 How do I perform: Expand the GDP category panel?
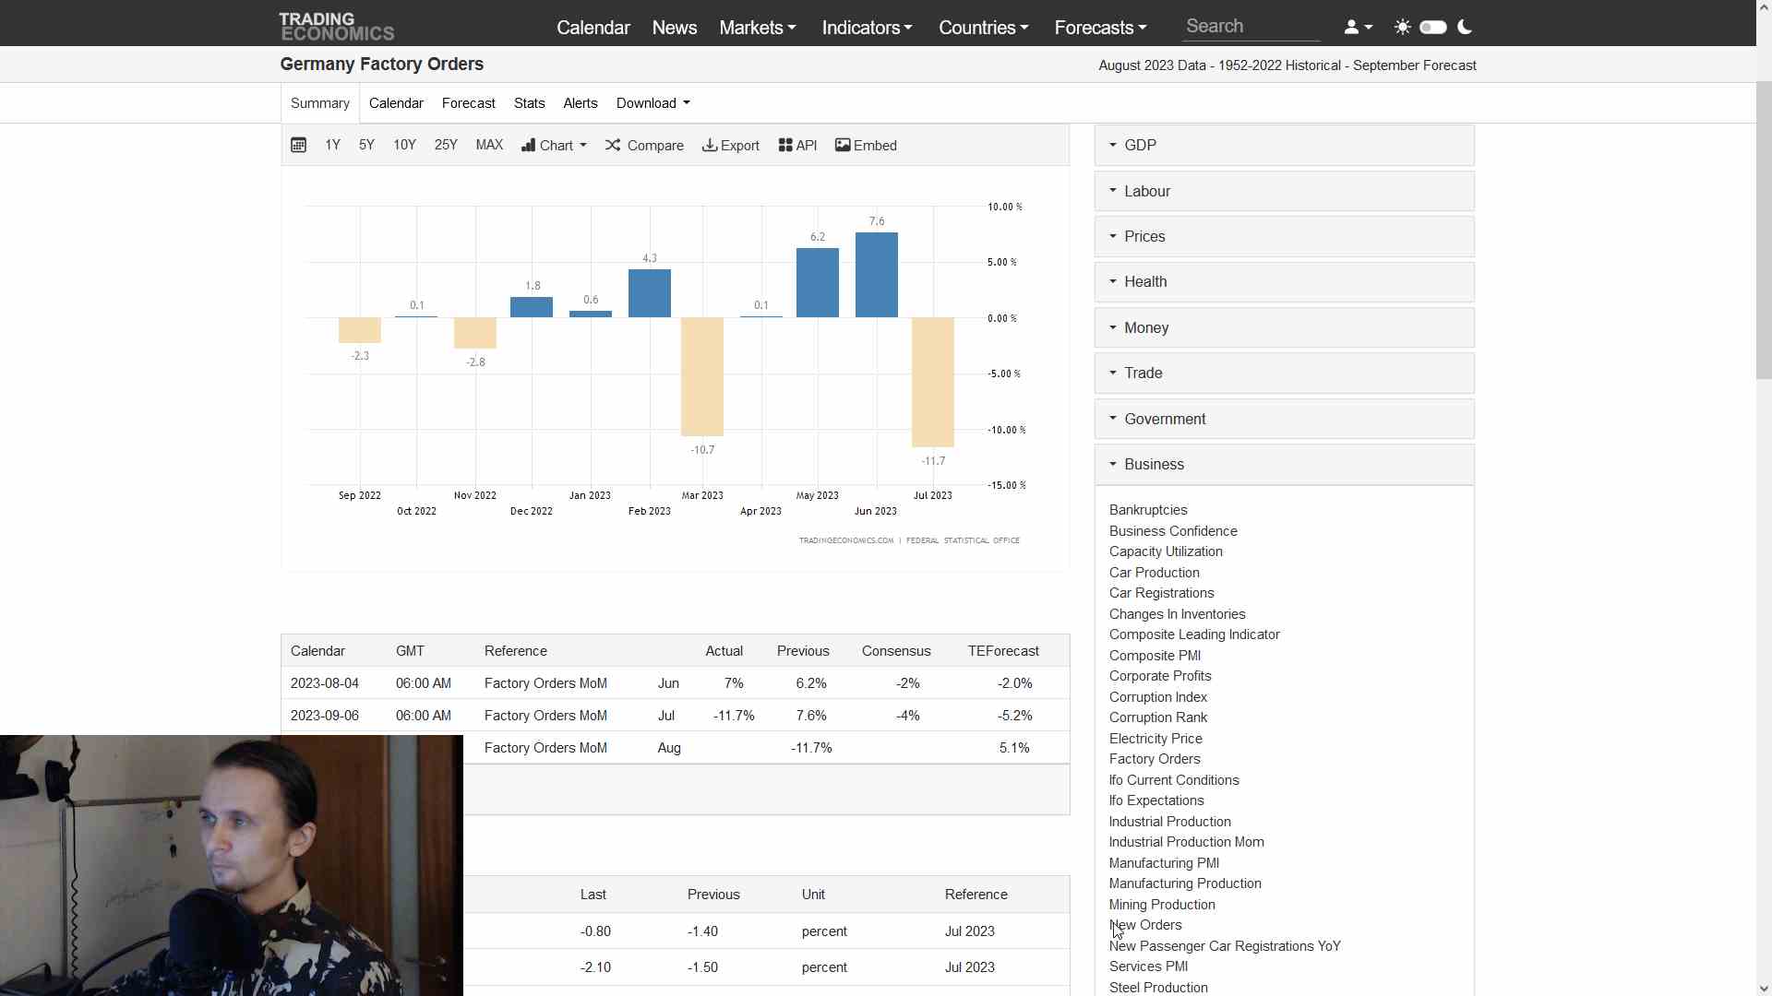tap(1284, 145)
